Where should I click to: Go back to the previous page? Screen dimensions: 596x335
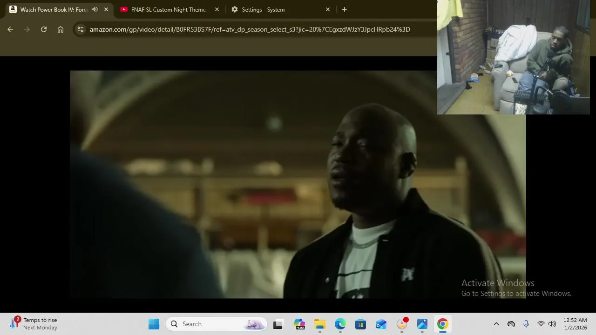[10, 29]
